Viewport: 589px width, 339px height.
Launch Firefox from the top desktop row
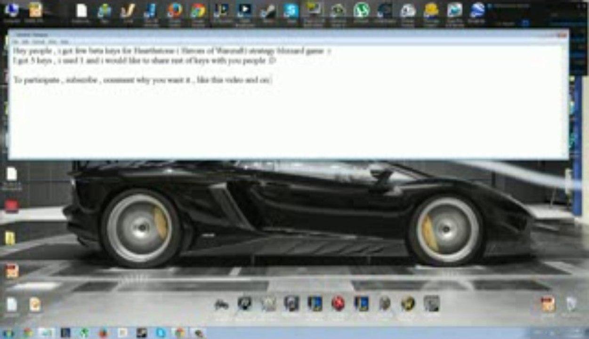pos(175,11)
